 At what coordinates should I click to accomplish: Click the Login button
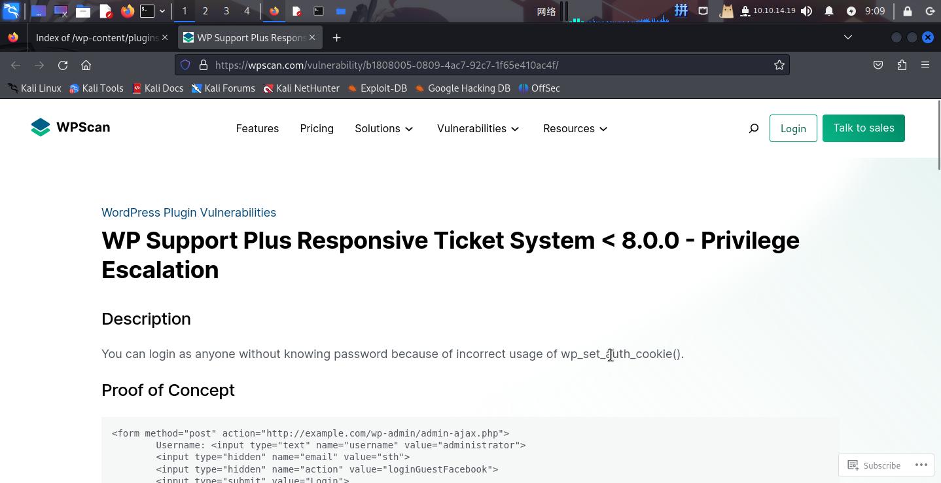[793, 128]
